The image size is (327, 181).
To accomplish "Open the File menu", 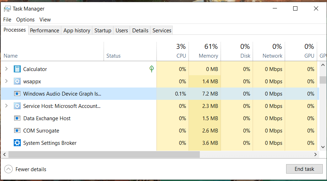I will [7, 20].
